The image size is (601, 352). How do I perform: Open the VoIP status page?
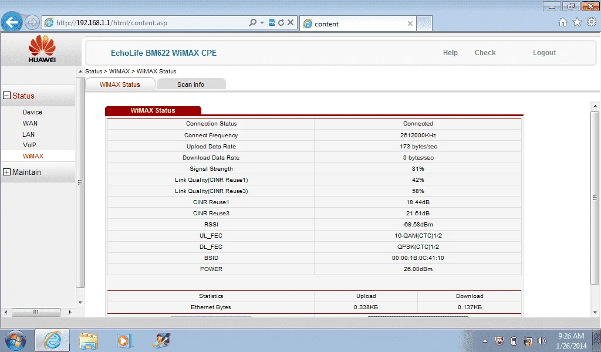(x=29, y=145)
